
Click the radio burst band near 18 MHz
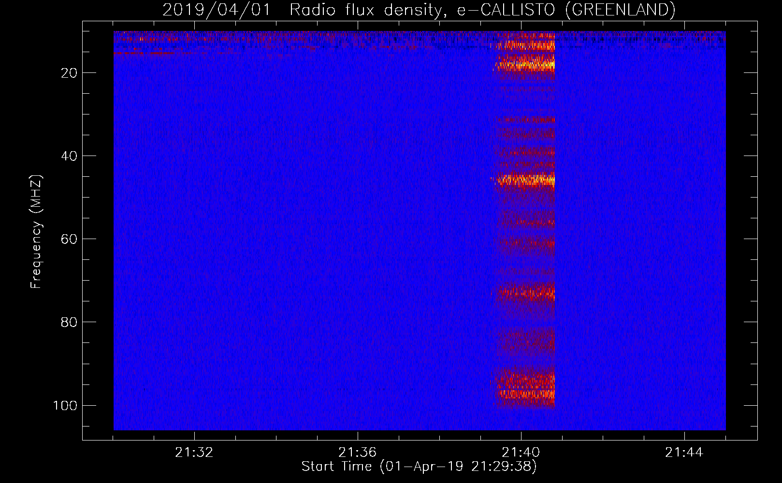[x=524, y=64]
